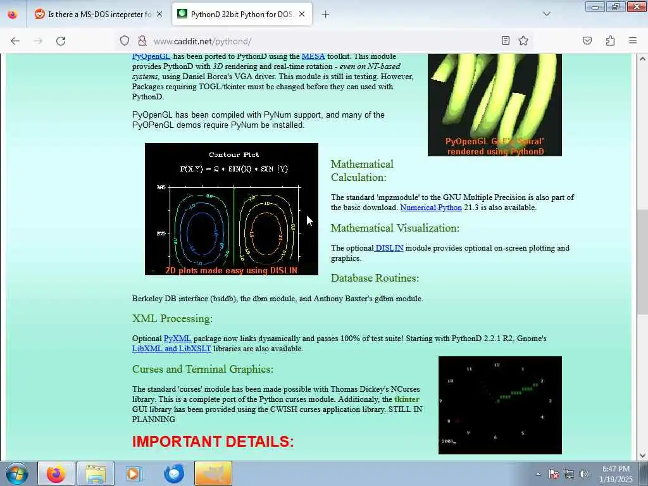This screenshot has width=648, height=486.
Task: Close the Reddit MS-DOS interpreter tab
Action: pyautogui.click(x=159, y=14)
